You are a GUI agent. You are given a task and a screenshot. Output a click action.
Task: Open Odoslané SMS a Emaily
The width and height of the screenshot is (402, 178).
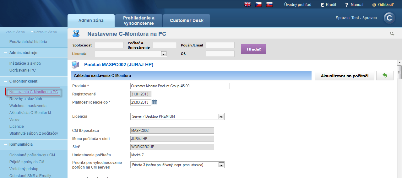pyautogui.click(x=30, y=176)
